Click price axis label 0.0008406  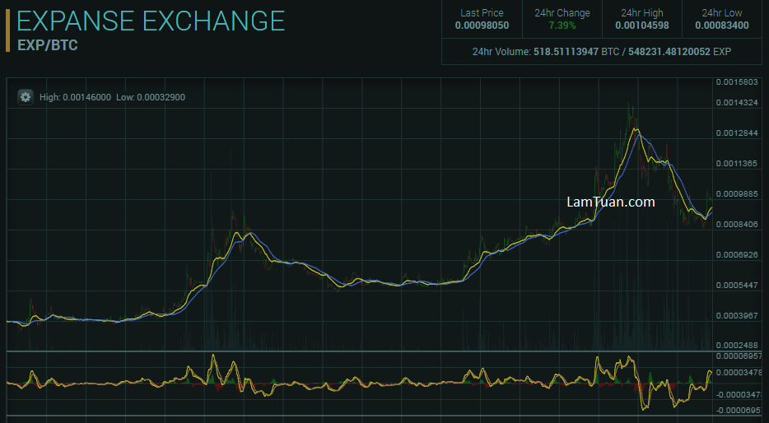(737, 224)
